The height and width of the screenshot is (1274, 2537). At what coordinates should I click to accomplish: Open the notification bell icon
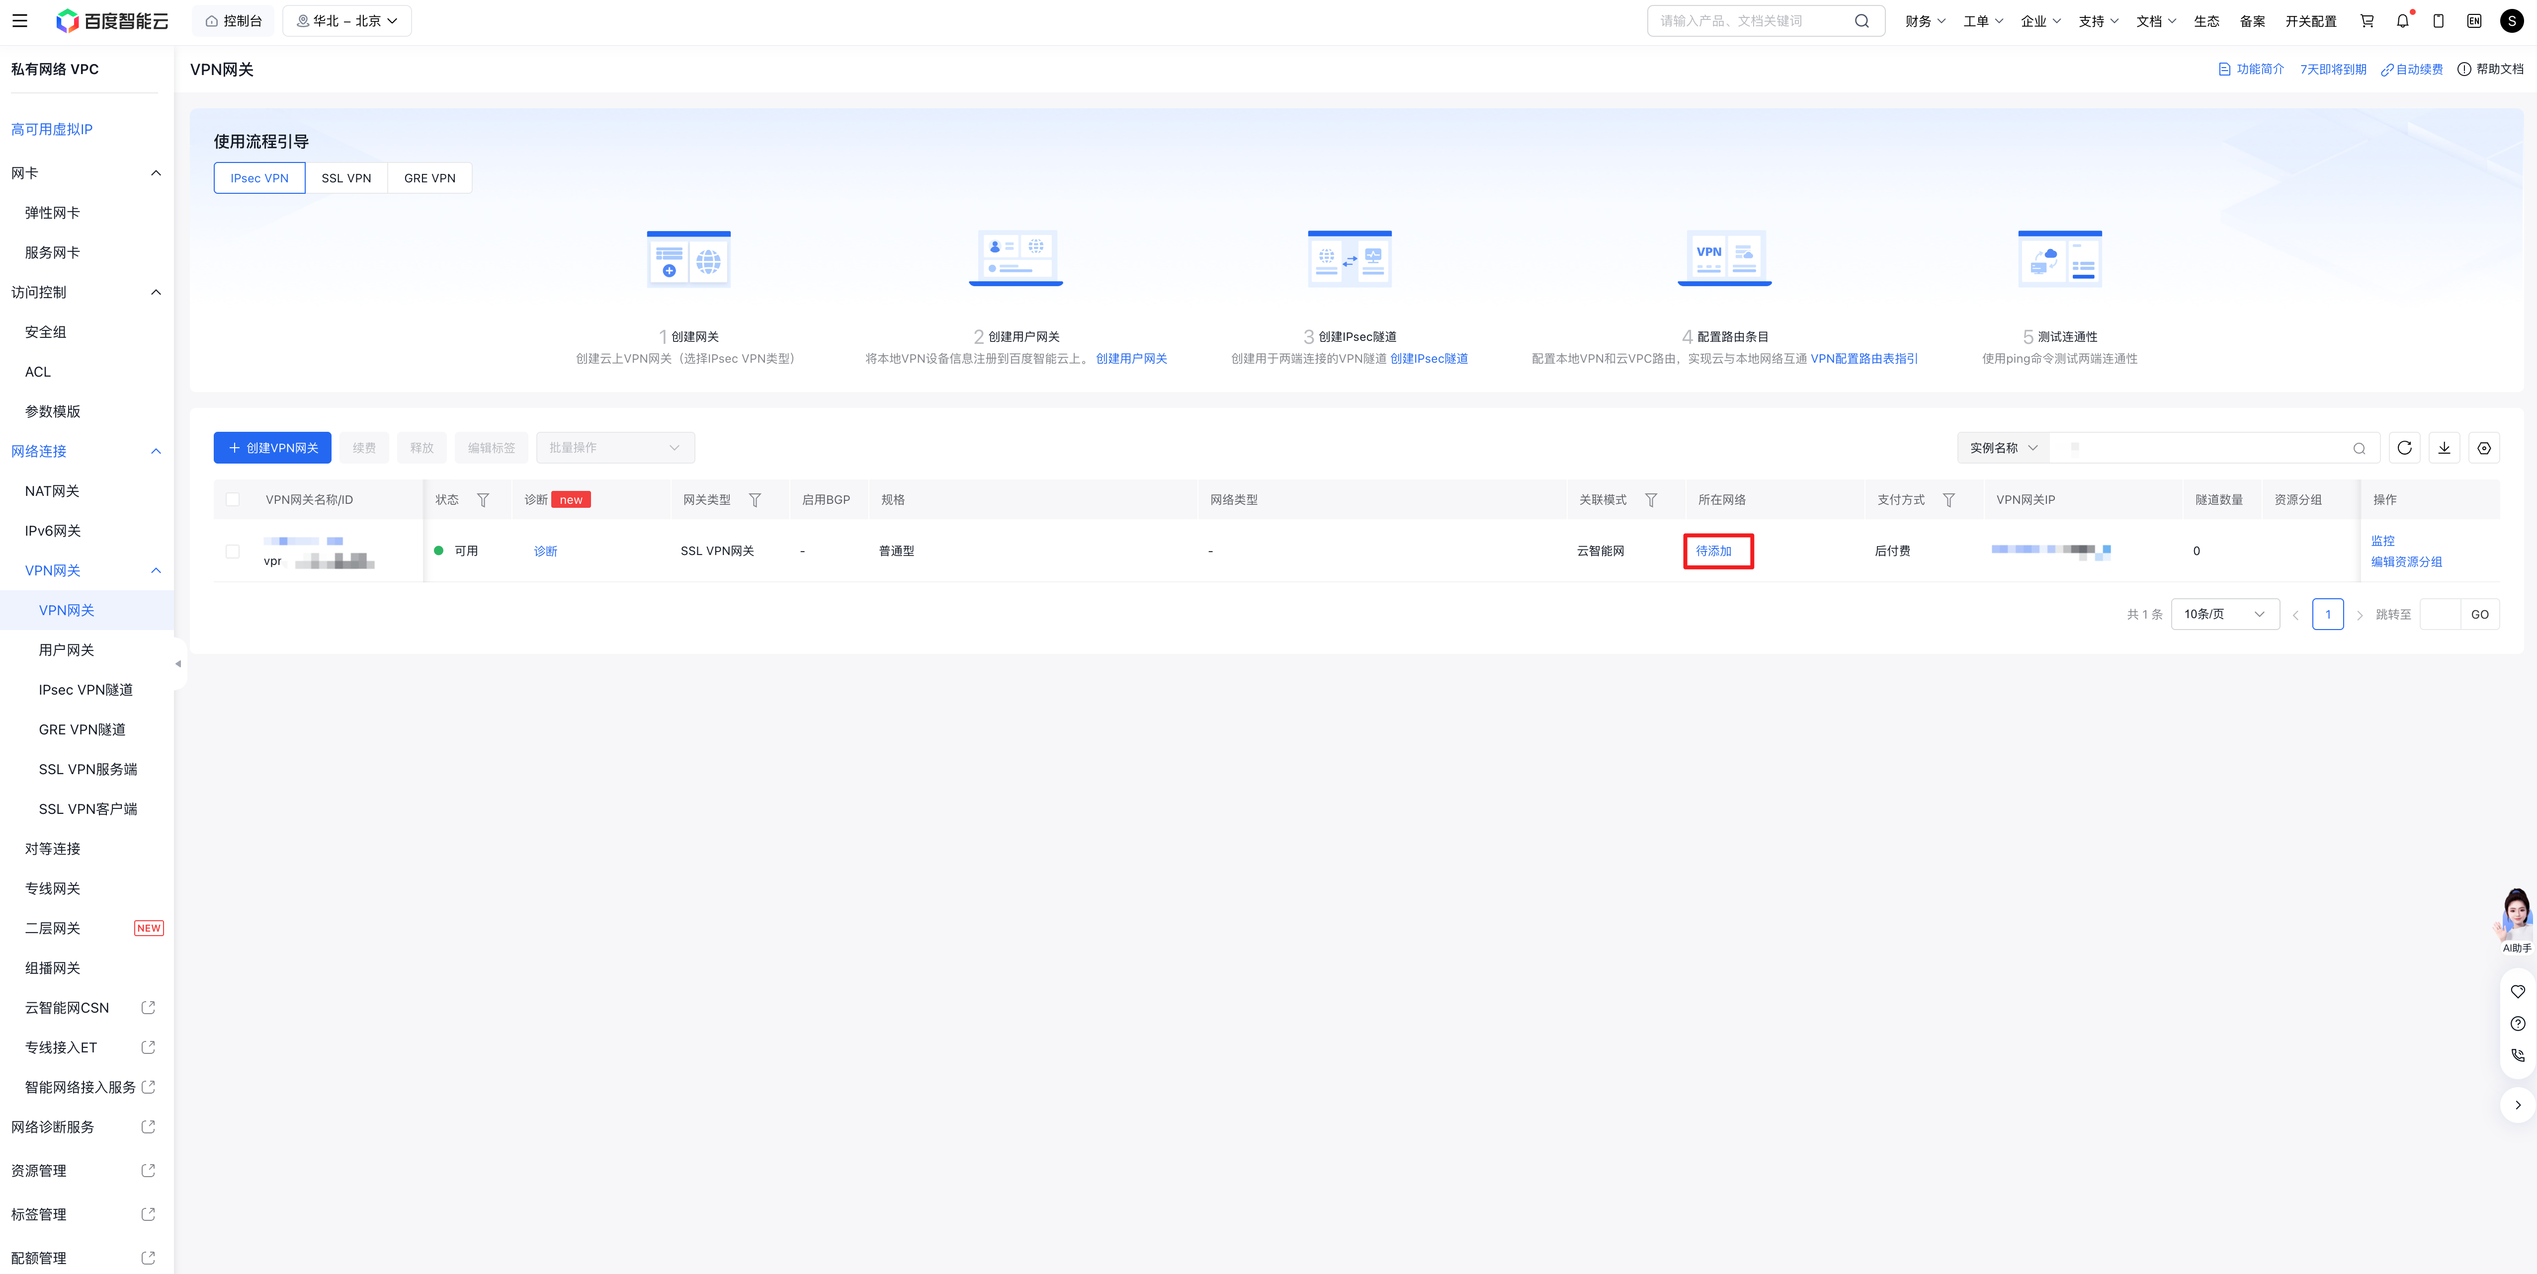pyautogui.click(x=2402, y=21)
